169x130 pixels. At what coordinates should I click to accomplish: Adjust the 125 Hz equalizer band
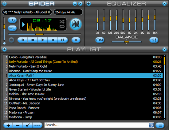click(110, 20)
